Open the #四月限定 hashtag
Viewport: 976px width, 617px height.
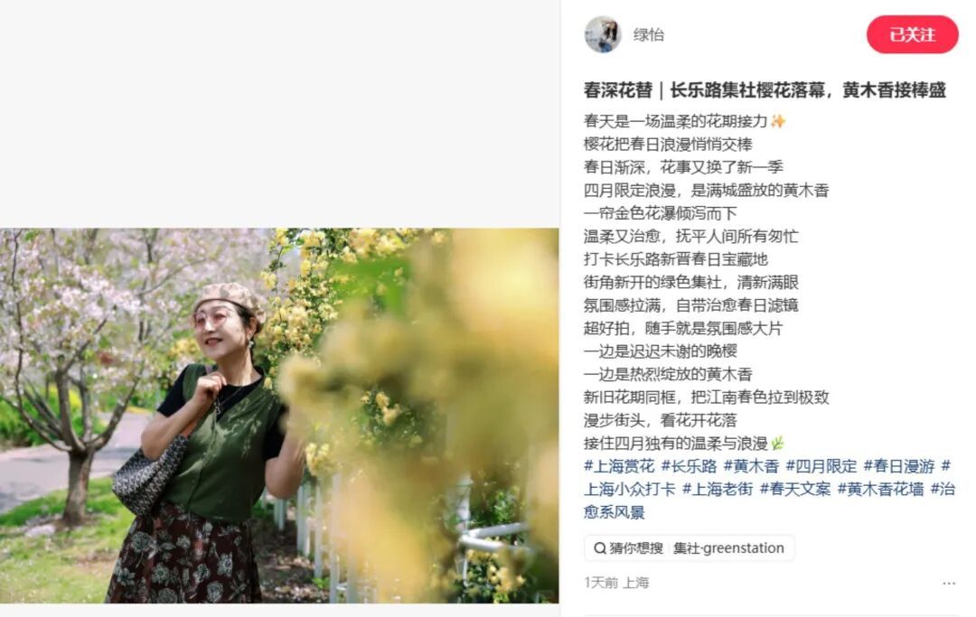coord(821,466)
